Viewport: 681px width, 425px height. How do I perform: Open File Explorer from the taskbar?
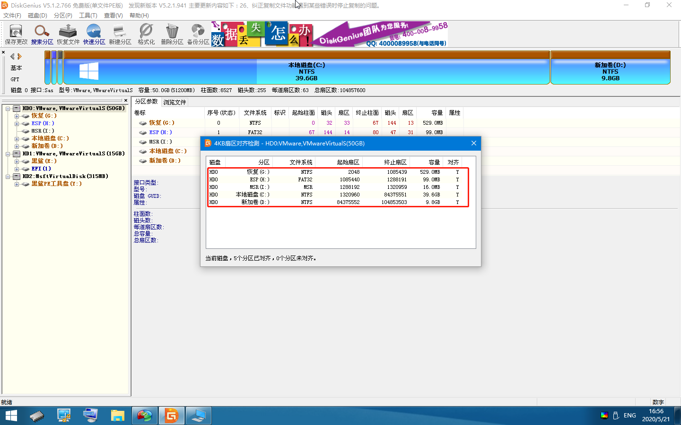click(x=117, y=416)
